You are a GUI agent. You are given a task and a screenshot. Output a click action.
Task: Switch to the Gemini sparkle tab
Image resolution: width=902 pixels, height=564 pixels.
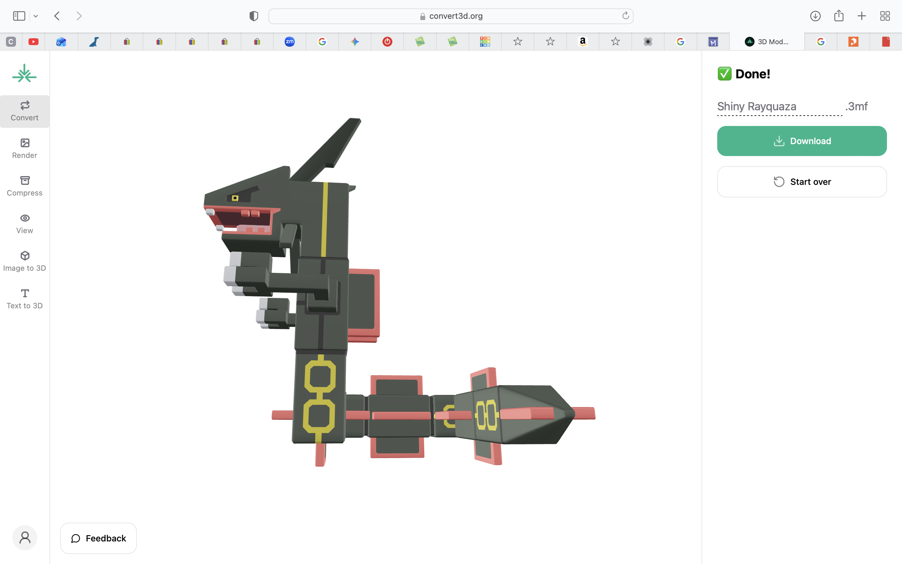click(355, 42)
